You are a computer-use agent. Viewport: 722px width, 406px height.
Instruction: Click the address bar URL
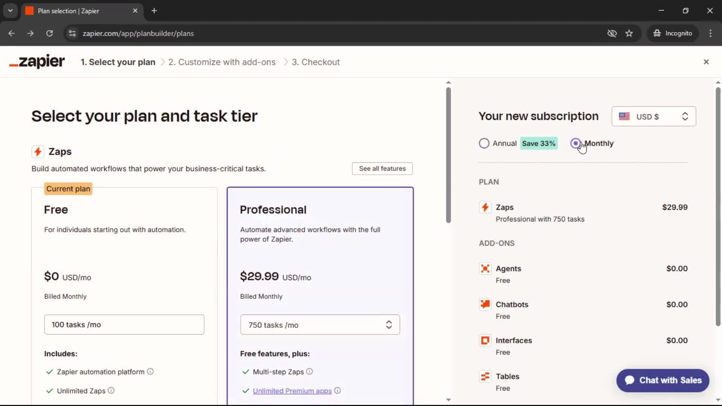click(x=138, y=33)
